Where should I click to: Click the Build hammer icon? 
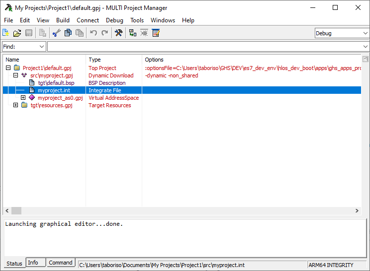118,33
